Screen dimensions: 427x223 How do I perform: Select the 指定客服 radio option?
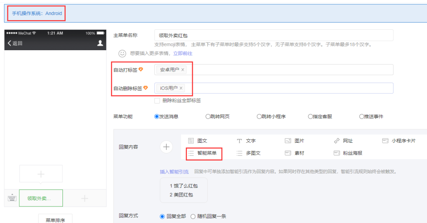pyautogui.click(x=310, y=117)
